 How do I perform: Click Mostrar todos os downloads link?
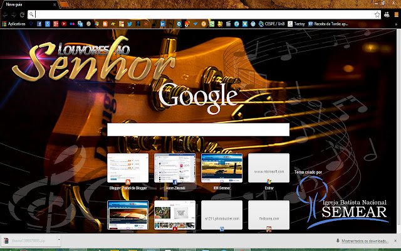pyautogui.click(x=365, y=241)
